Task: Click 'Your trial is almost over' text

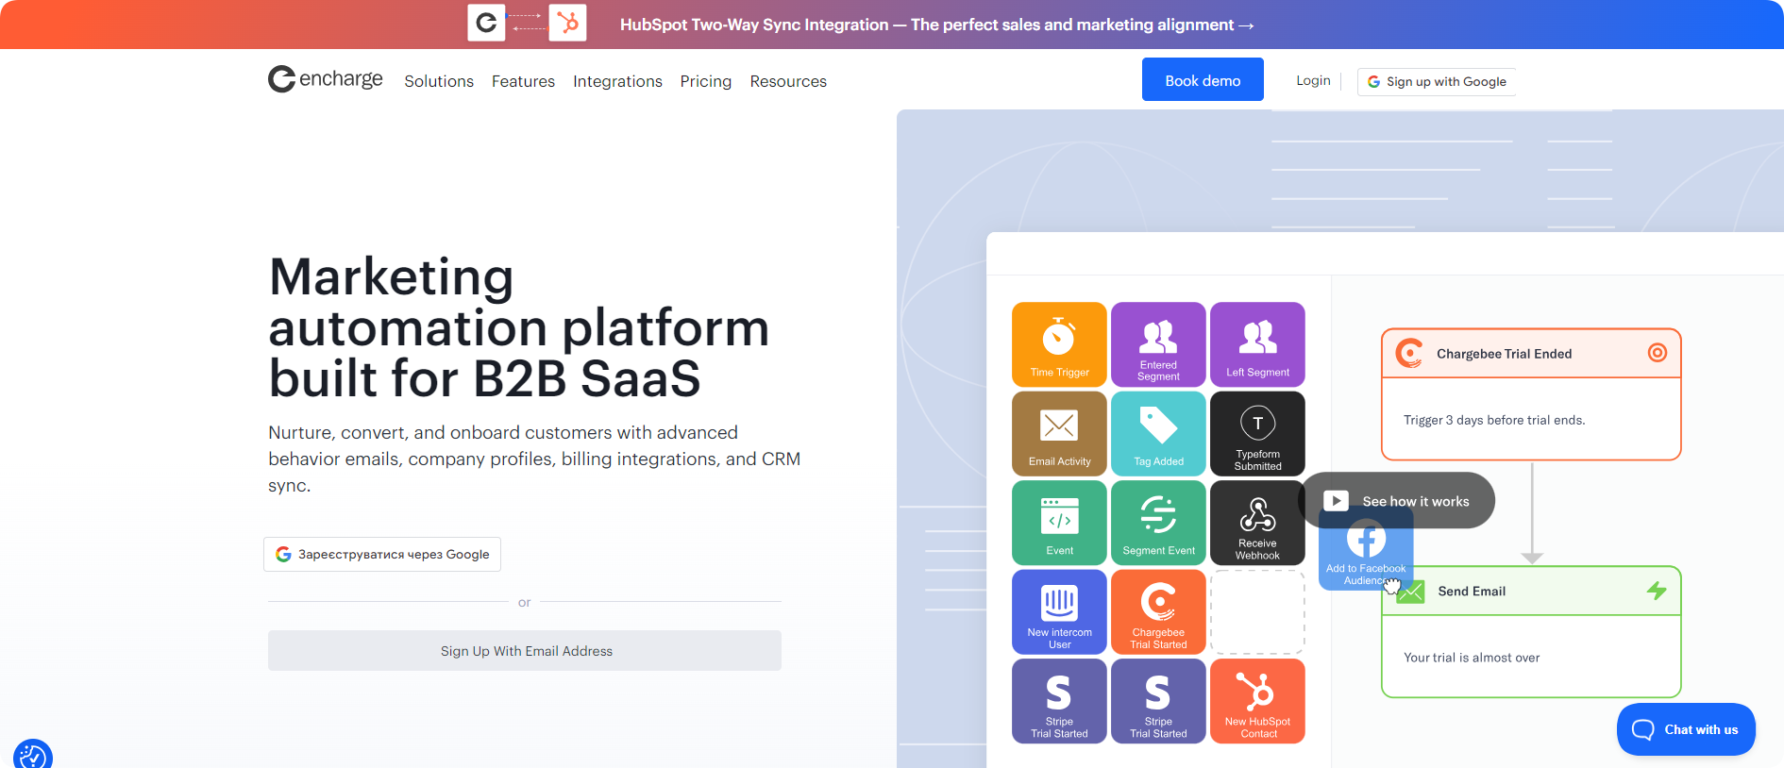Action: (1472, 658)
